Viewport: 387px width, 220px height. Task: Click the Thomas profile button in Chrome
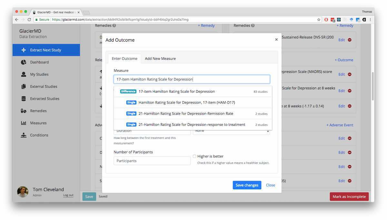click(x=367, y=12)
